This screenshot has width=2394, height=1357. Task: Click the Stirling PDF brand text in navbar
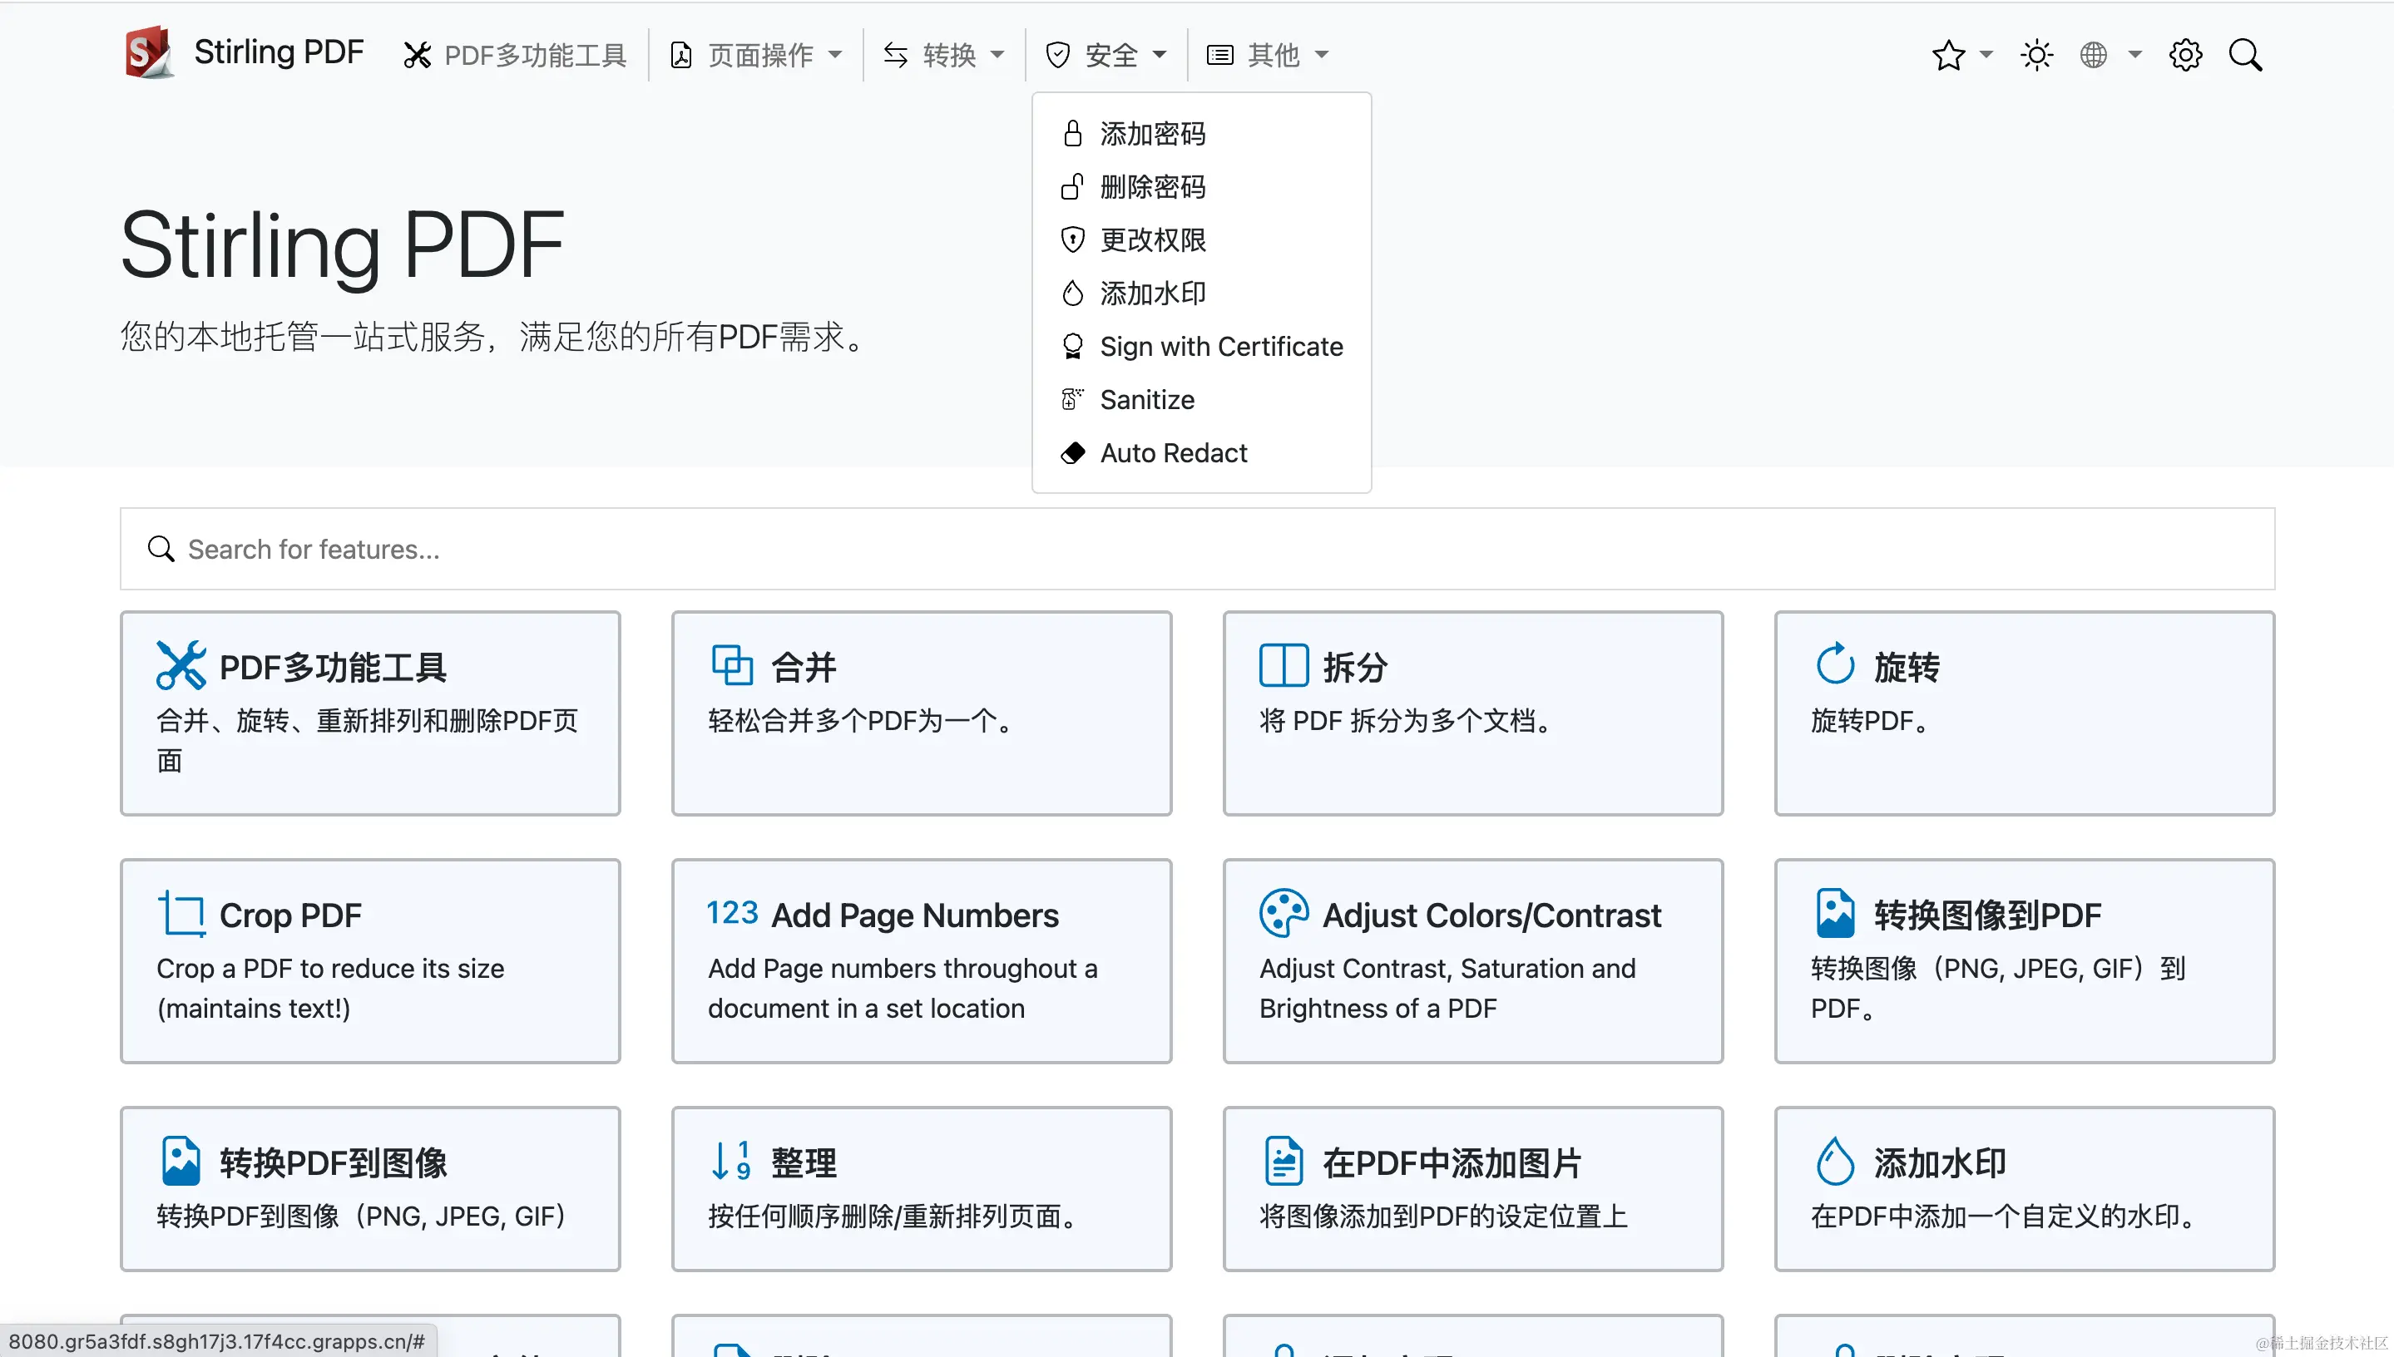point(278,52)
